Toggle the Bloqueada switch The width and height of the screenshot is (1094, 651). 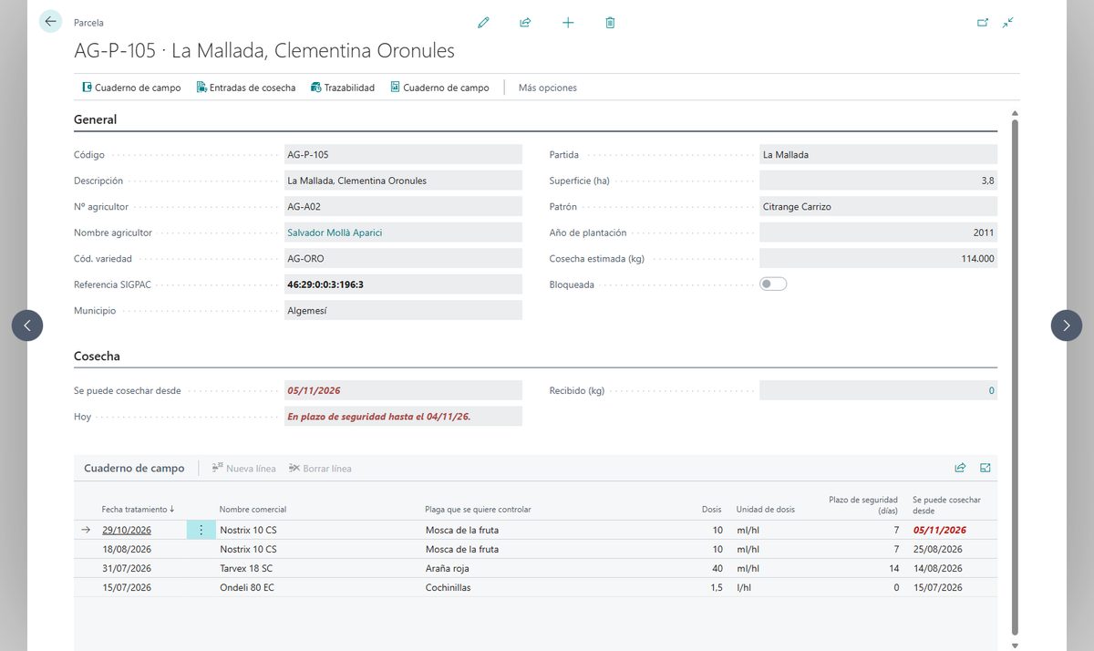[773, 284]
